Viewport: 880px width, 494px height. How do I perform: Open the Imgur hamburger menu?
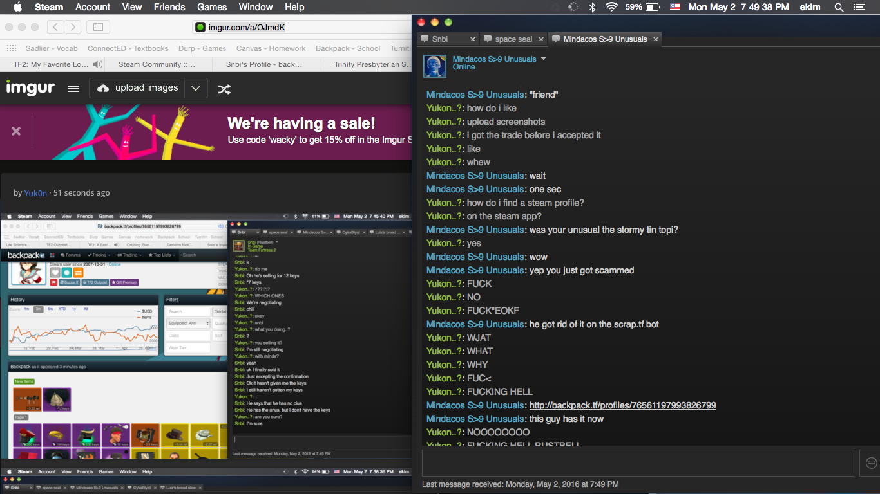point(73,89)
